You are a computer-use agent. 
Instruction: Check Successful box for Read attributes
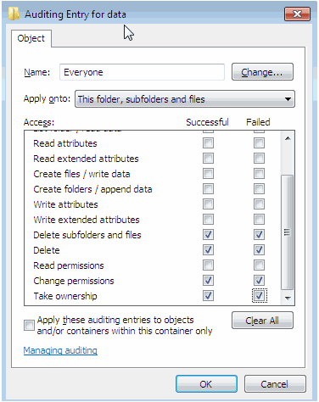coord(208,143)
